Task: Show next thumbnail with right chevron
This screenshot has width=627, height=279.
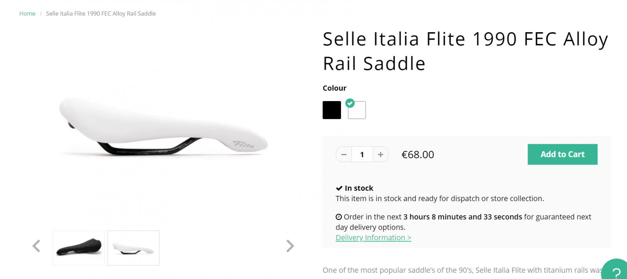Action: tap(290, 246)
